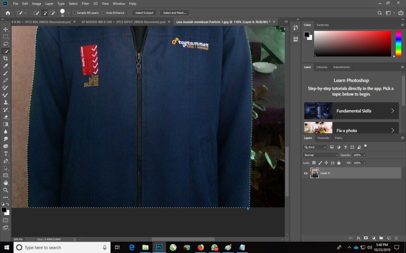Open the Opacity slider dropdown
This screenshot has width=406, height=253.
(364, 155)
